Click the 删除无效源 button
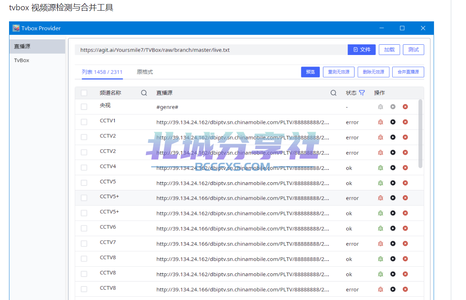The width and height of the screenshot is (466, 300). click(x=373, y=72)
